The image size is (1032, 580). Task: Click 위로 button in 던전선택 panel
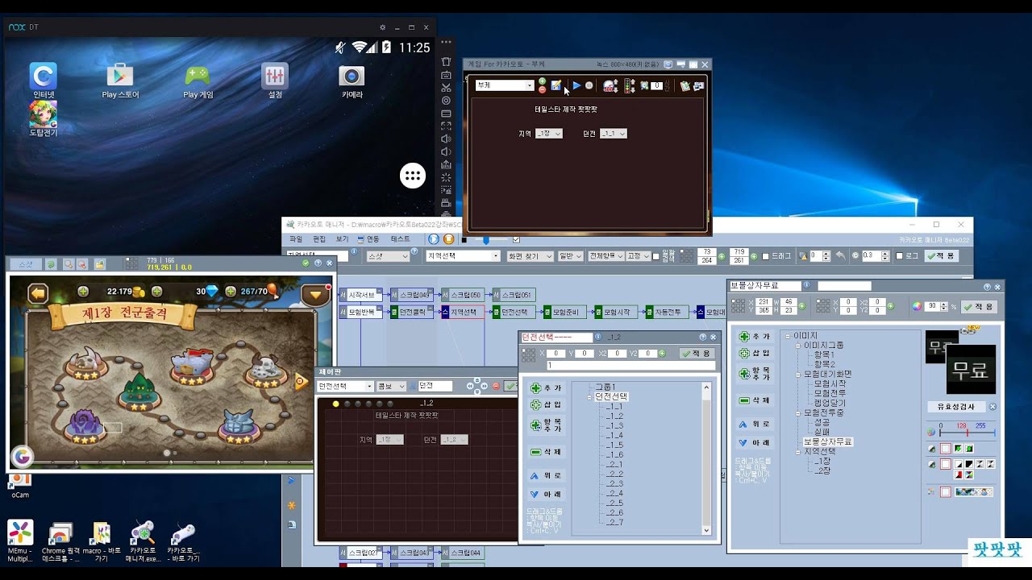point(546,475)
